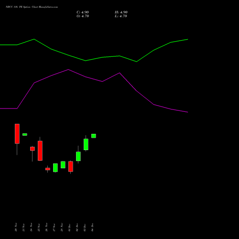Click the 02 Dec date label
This screenshot has height=239, width=239.
(x=77, y=227)
